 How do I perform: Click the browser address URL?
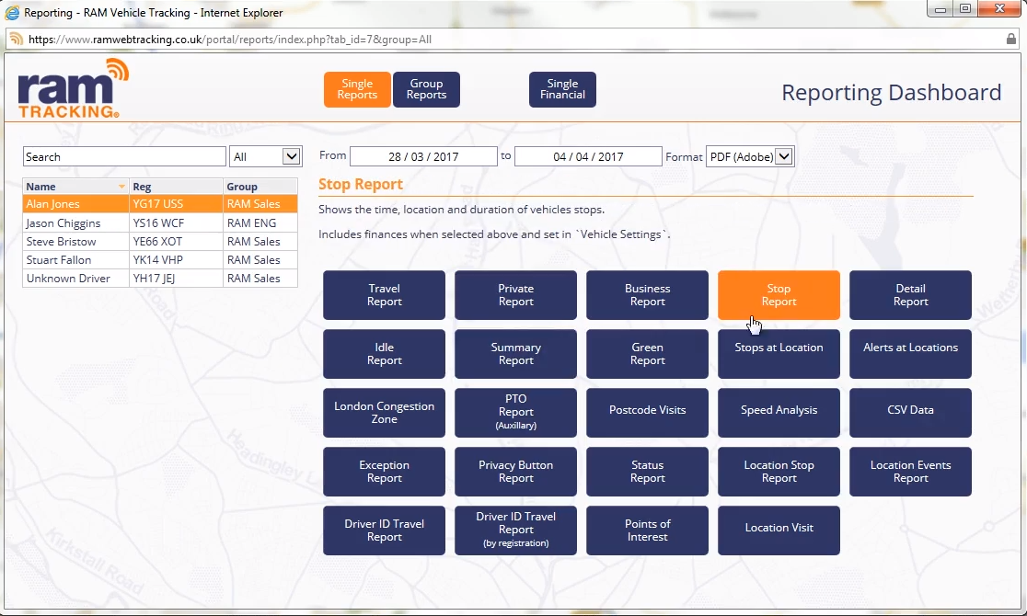pyautogui.click(x=230, y=40)
